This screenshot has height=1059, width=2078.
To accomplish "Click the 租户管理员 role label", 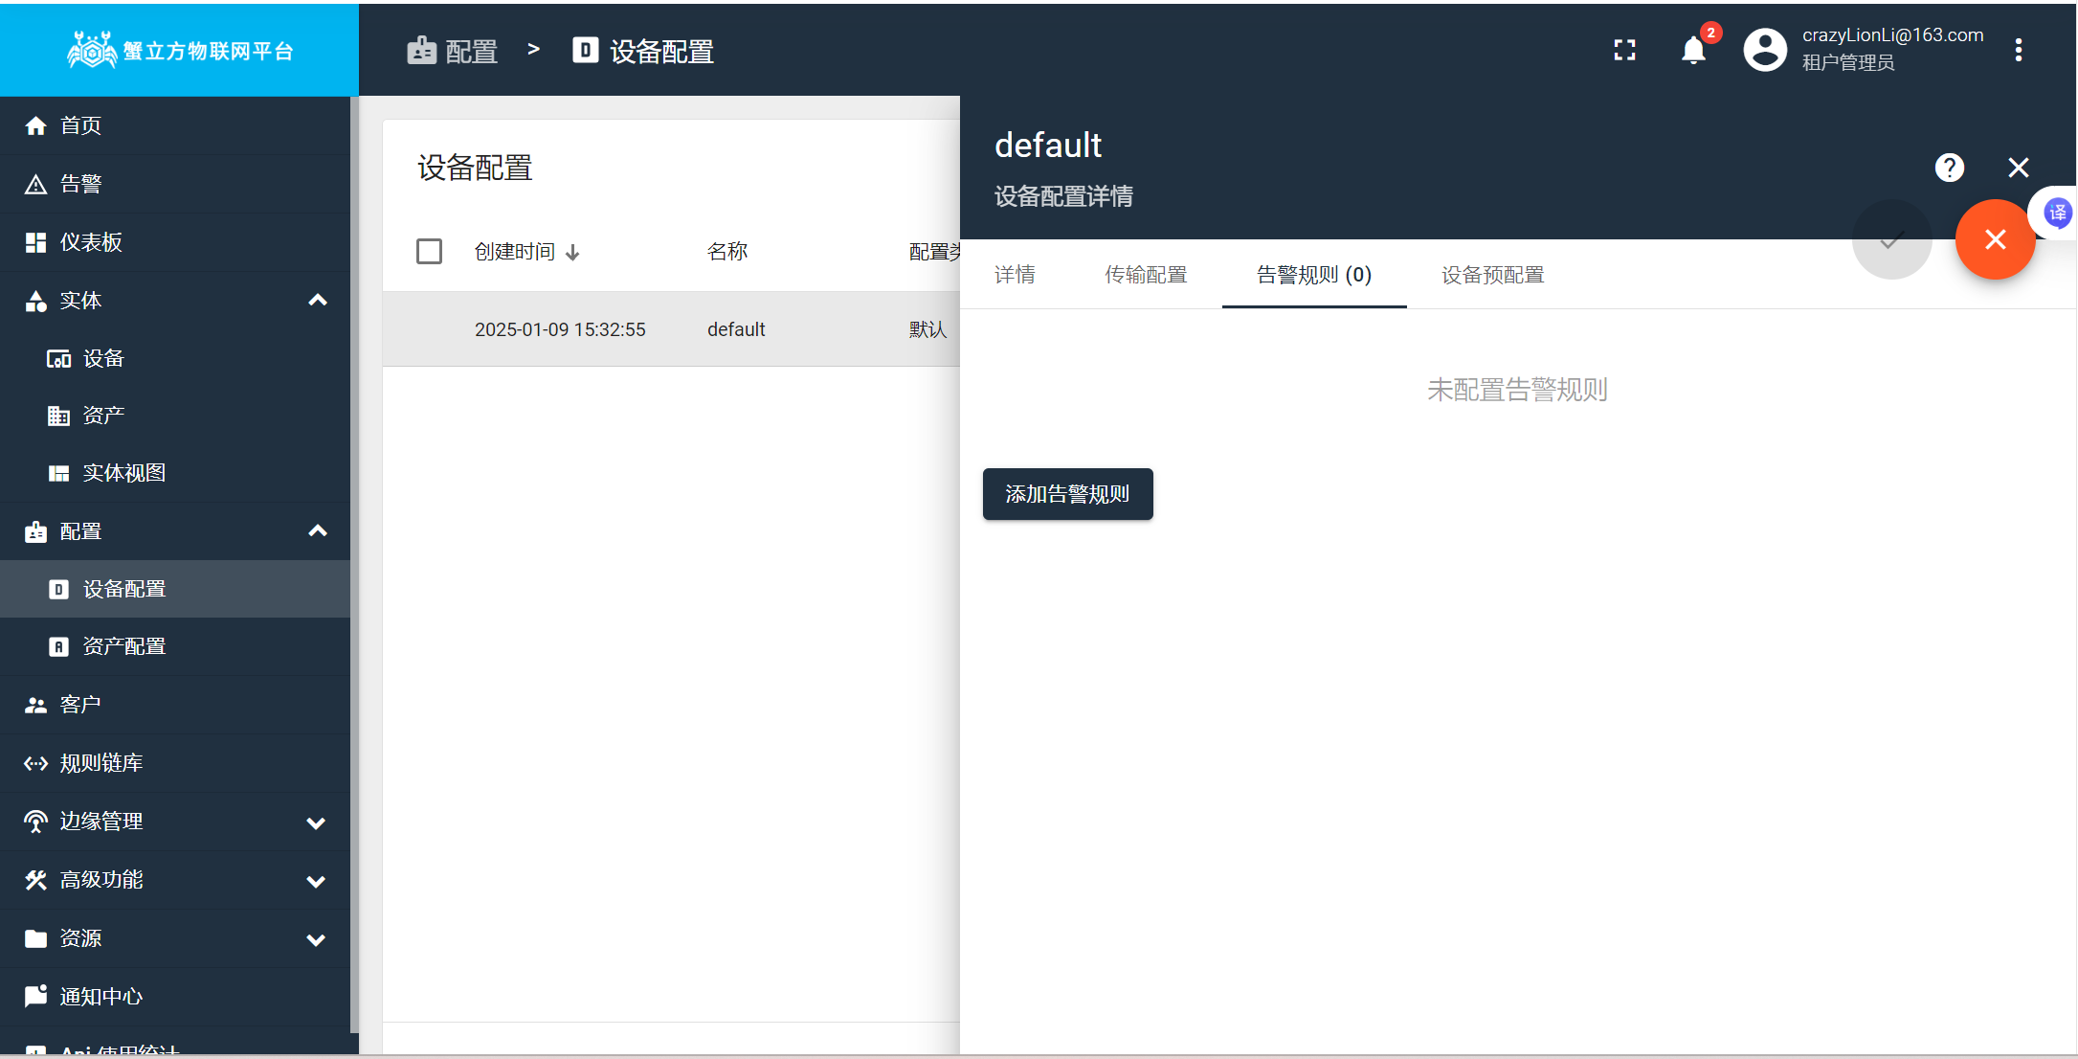I will pos(1848,63).
